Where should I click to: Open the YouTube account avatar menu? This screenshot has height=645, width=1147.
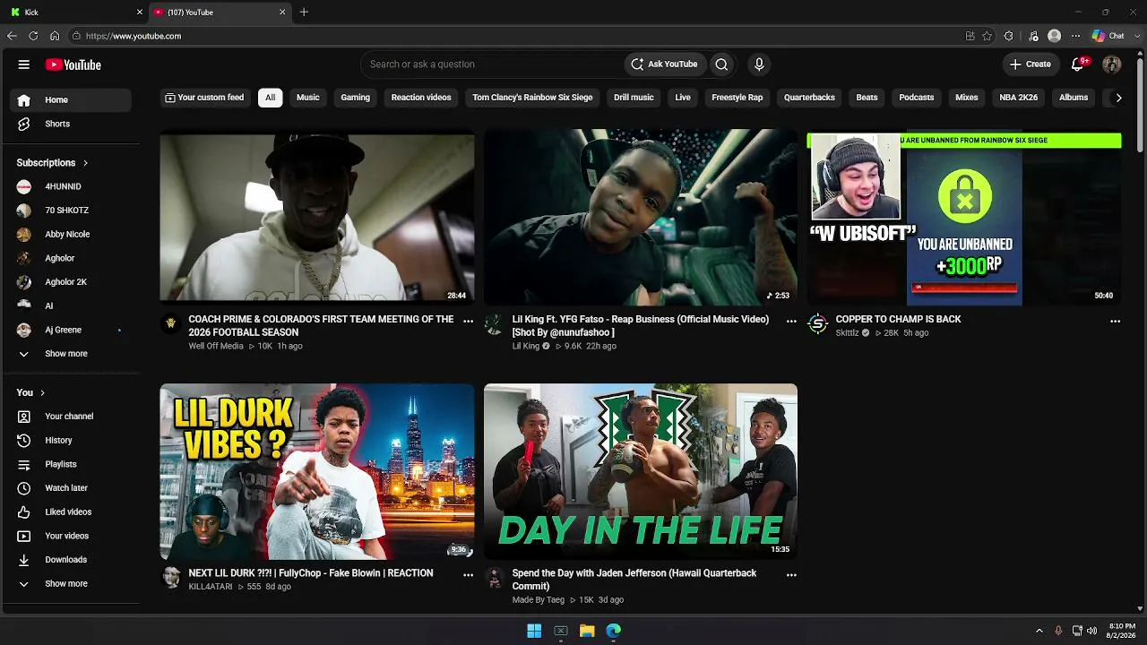[x=1112, y=64]
